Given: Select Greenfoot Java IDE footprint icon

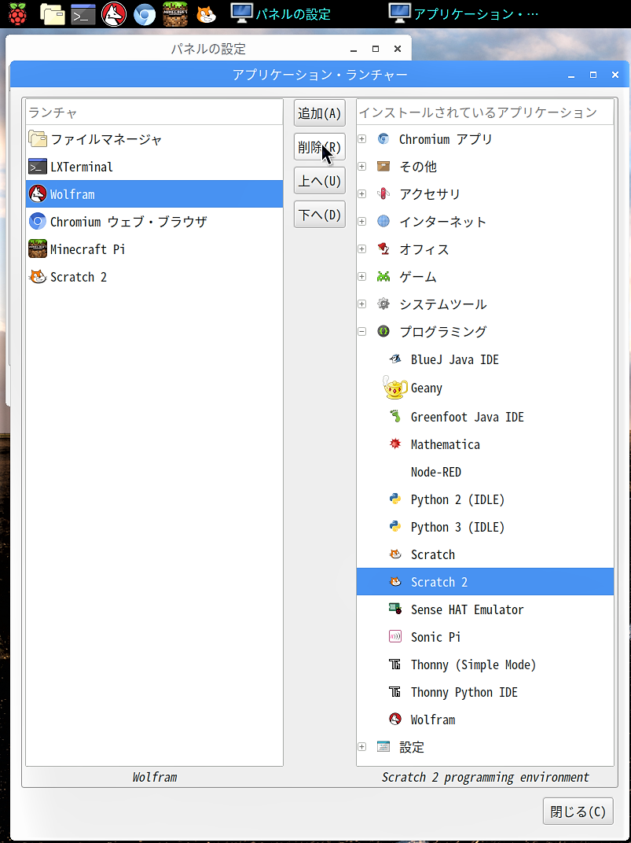Looking at the screenshot, I should click(x=395, y=417).
